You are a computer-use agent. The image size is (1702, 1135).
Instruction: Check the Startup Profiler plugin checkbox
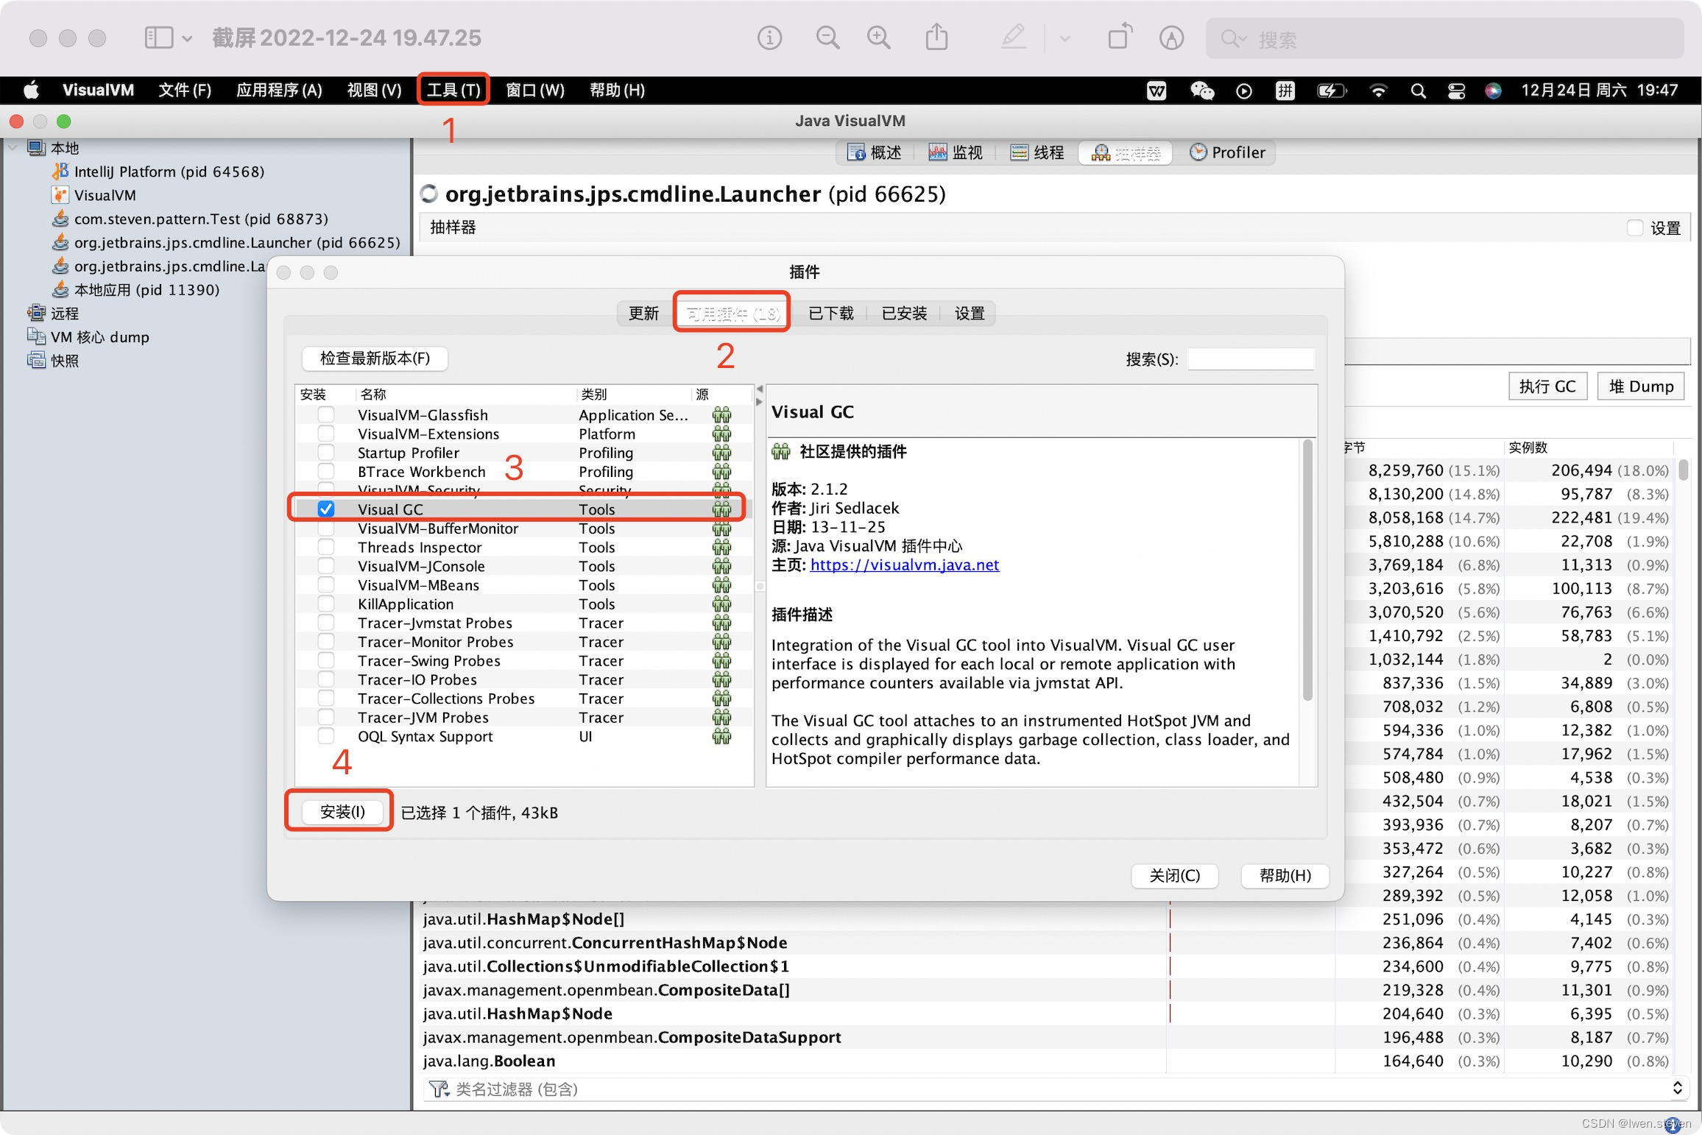pyautogui.click(x=326, y=453)
